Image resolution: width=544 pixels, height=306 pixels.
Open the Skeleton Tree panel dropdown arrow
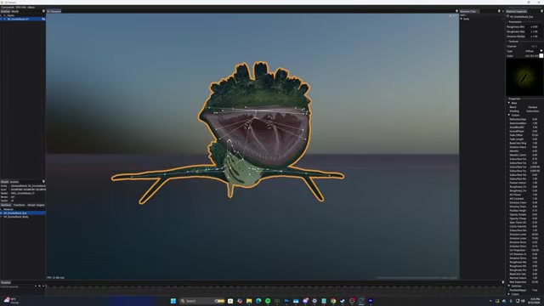[x=499, y=11]
